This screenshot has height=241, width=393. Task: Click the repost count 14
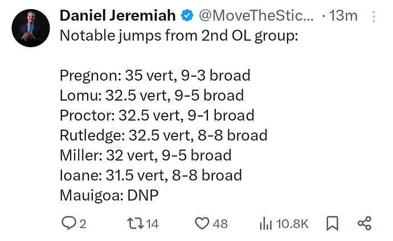[x=152, y=224]
